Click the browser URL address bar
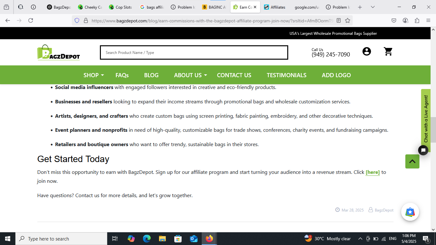Screen dimensions: 436x245 pyautogui.click(x=212, y=20)
